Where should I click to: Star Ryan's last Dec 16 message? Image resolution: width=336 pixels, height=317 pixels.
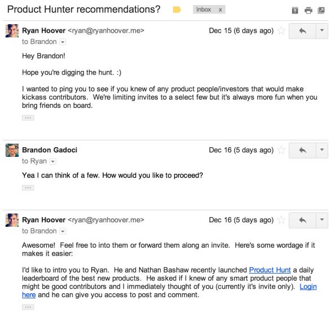pyautogui.click(x=281, y=219)
